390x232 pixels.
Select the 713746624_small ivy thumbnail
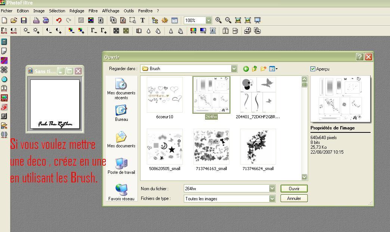258,147
